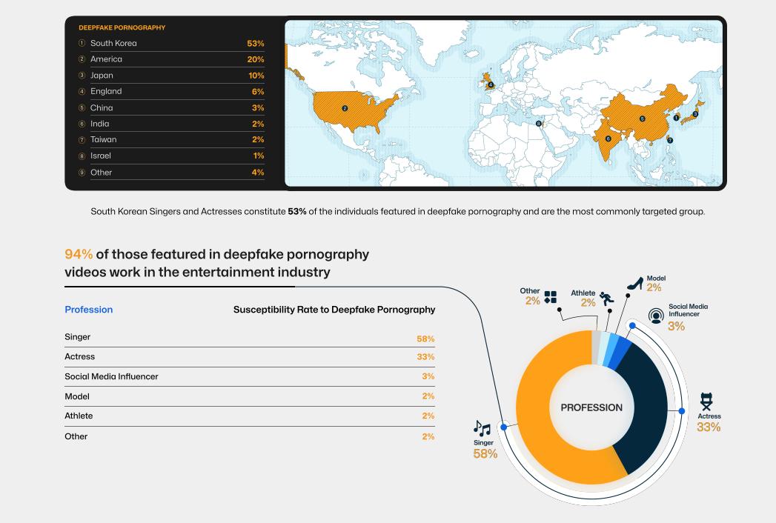Click Israel in the country list
The image size is (776, 523).
101,156
